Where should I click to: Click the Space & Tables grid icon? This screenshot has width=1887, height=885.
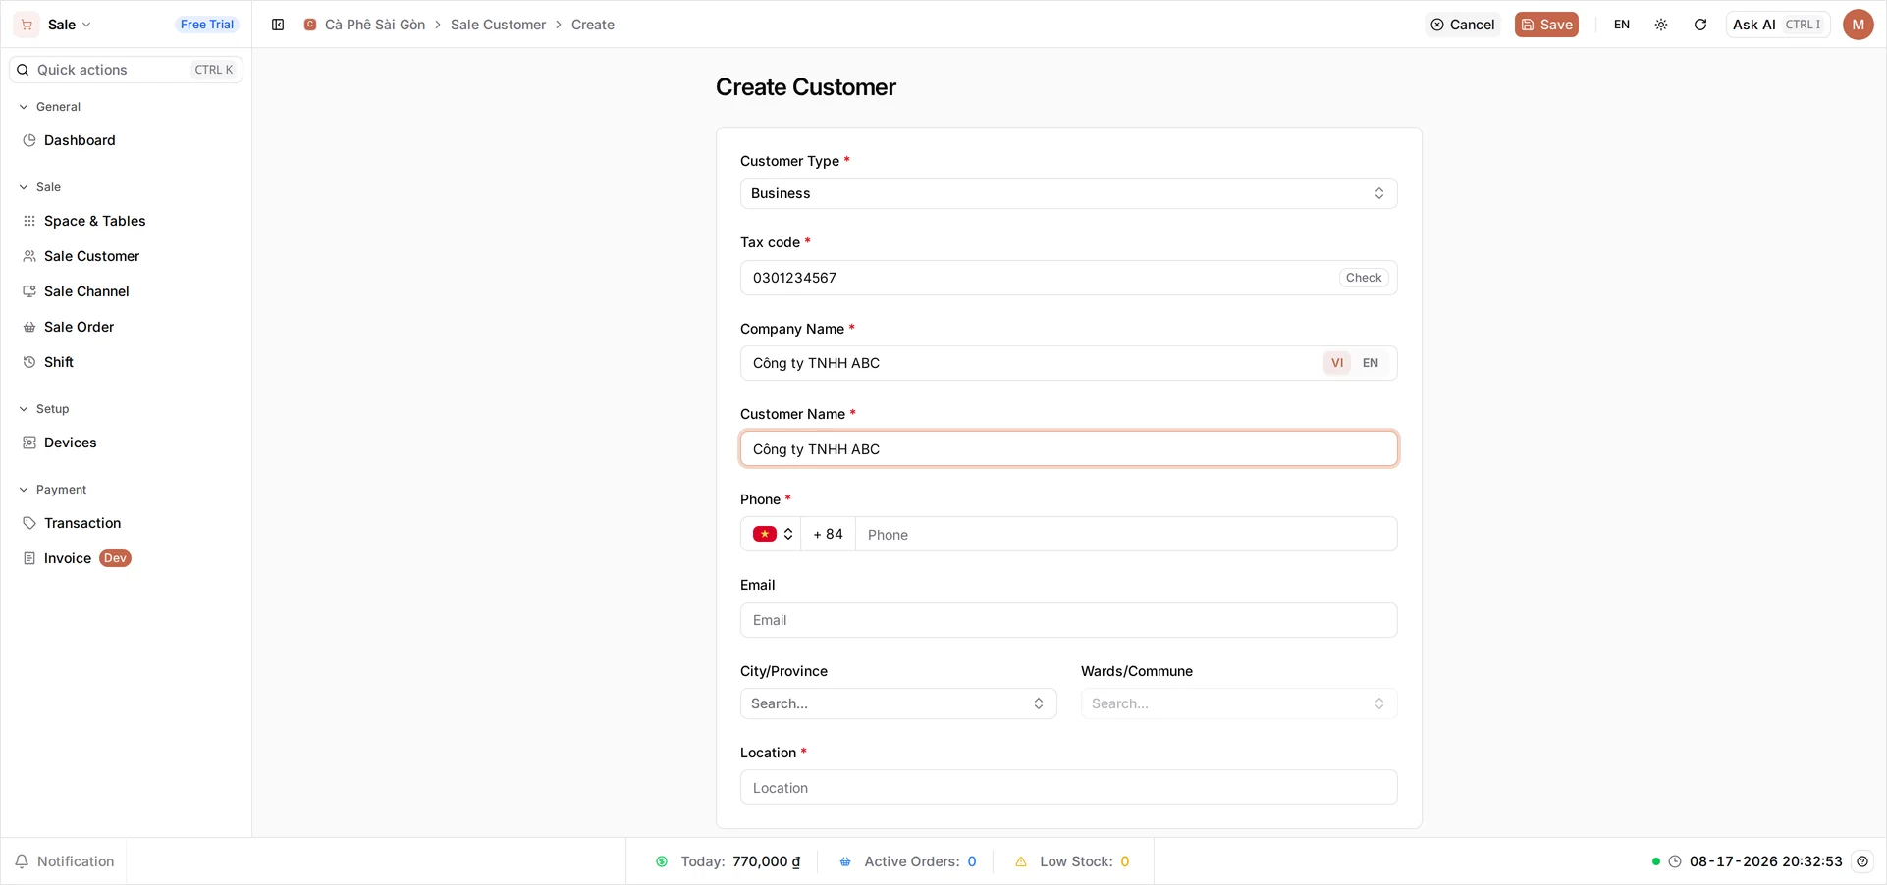coord(29,221)
